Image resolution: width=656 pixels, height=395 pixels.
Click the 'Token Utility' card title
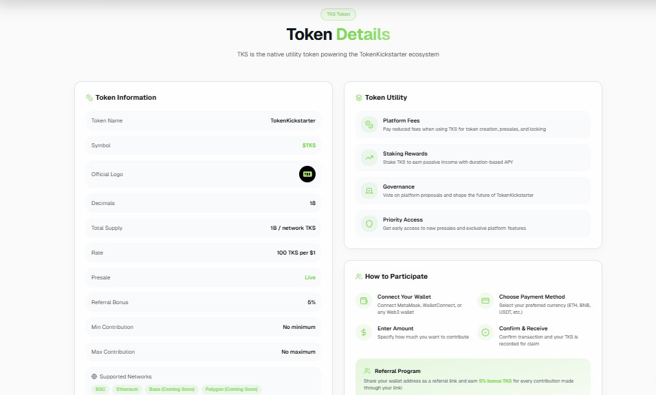(386, 98)
